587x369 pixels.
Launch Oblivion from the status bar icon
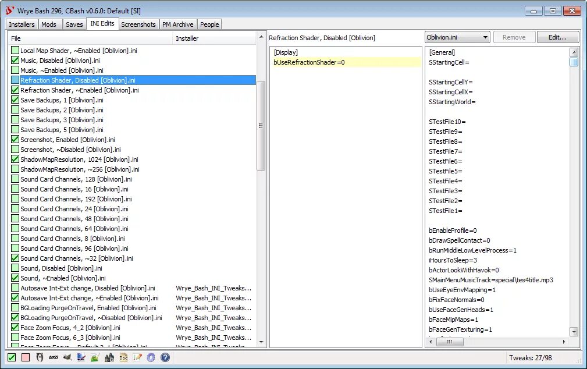coord(40,357)
